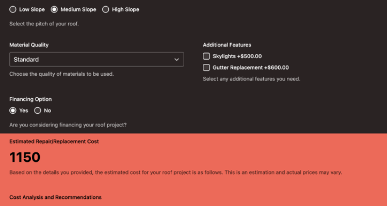This screenshot has height=206, width=387.
Task: Click the 'Are you considering financing' question text
Action: coord(68,125)
